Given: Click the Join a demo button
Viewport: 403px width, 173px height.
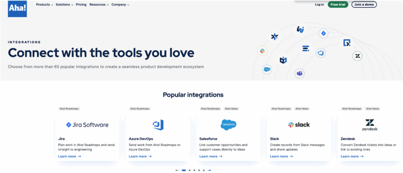Looking at the screenshot, I should (x=364, y=5).
